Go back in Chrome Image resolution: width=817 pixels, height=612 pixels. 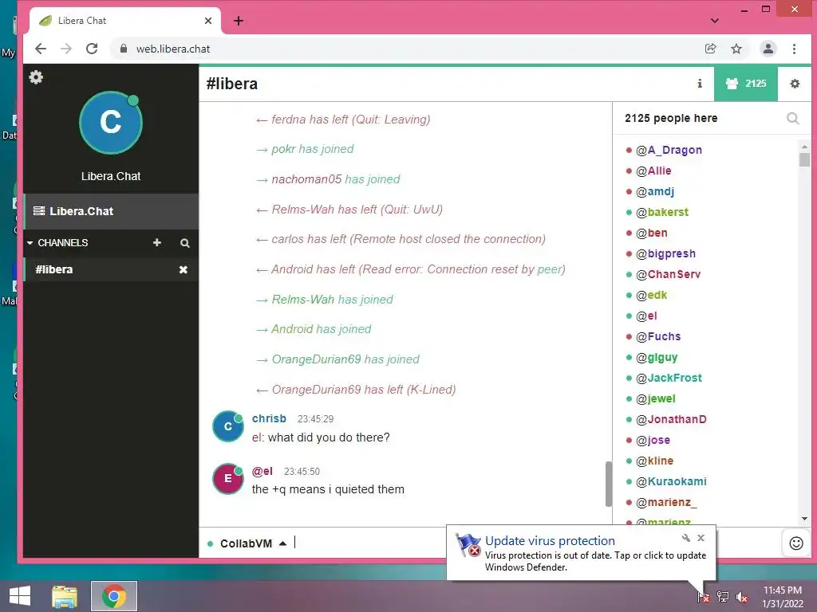(41, 49)
